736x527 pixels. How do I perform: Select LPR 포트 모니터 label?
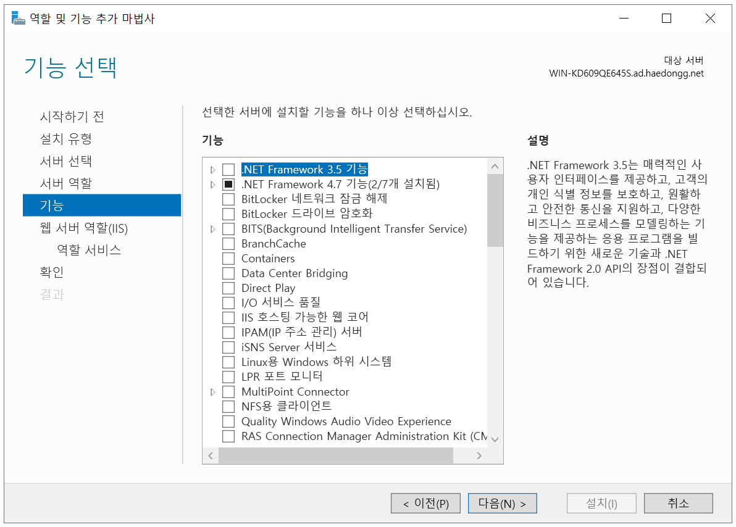[x=282, y=377]
